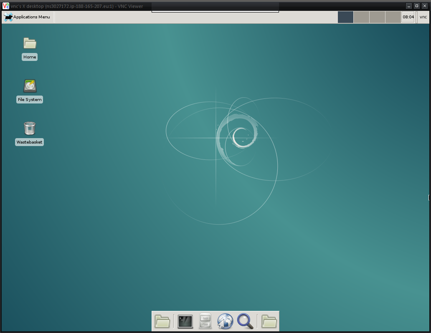Switch to the fourth workspace

click(x=393, y=17)
